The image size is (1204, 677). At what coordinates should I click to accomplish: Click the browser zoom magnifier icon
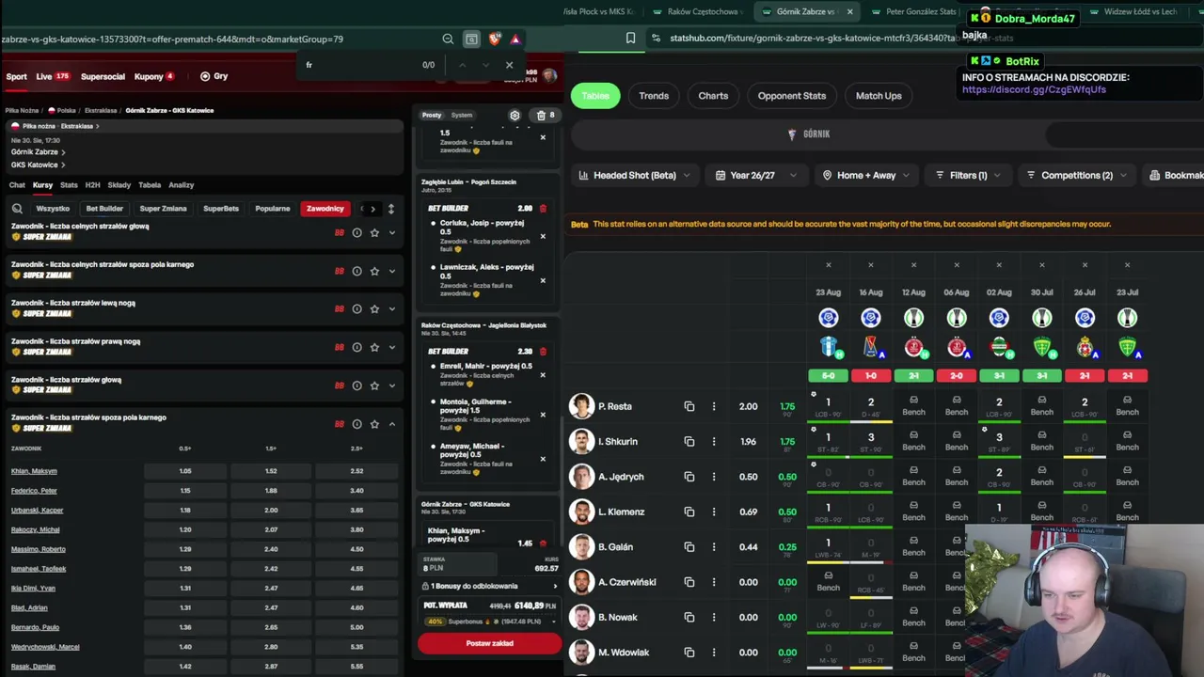pos(448,39)
